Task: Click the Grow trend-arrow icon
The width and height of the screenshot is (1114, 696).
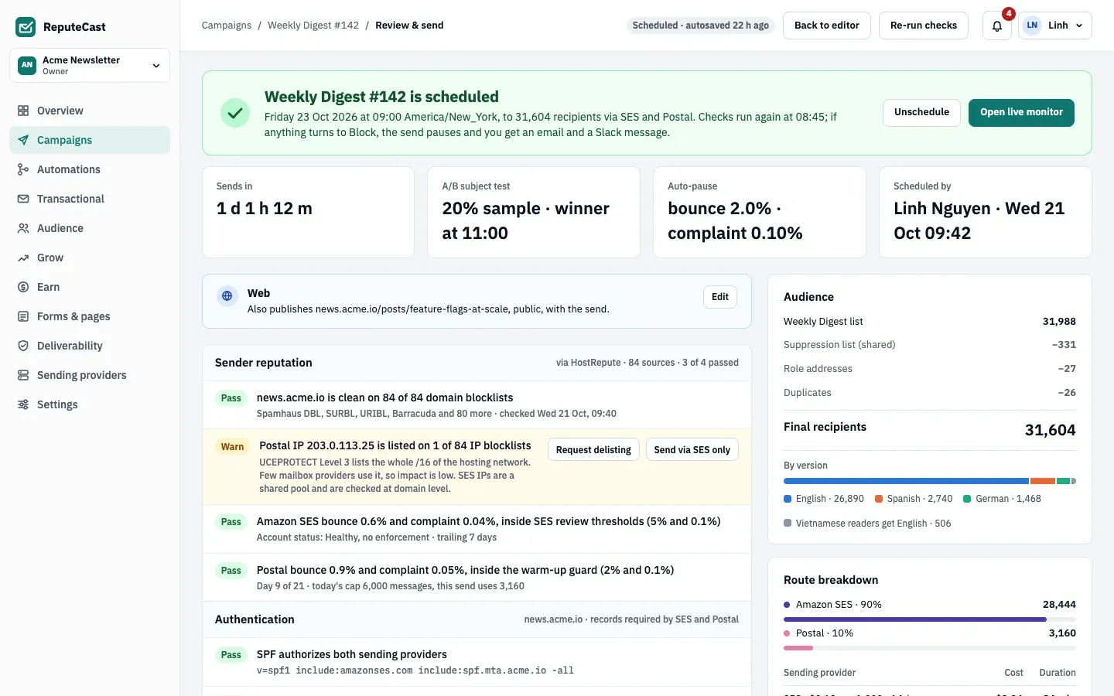Action: 23,258
